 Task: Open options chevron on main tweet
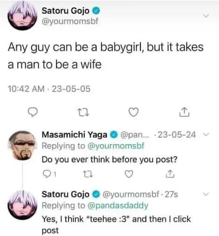pos(206,15)
